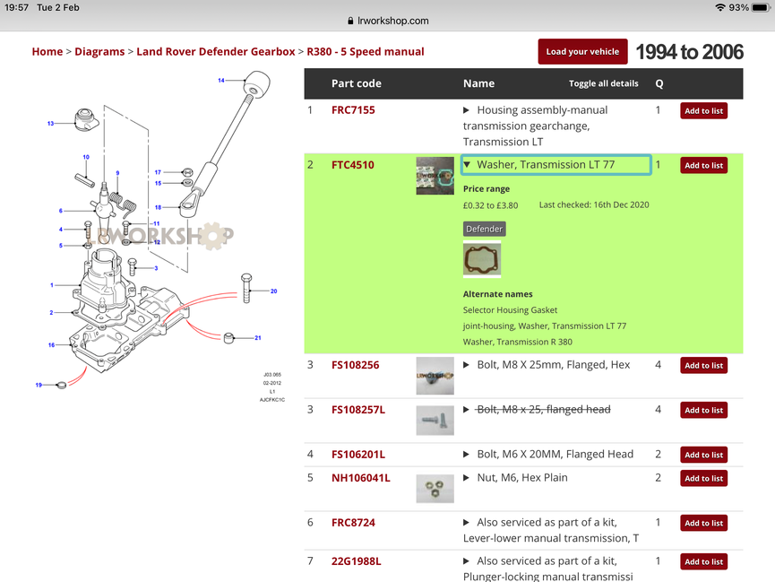This screenshot has width=775, height=582.
Task: Click diagram callout number 19
Action: point(39,385)
